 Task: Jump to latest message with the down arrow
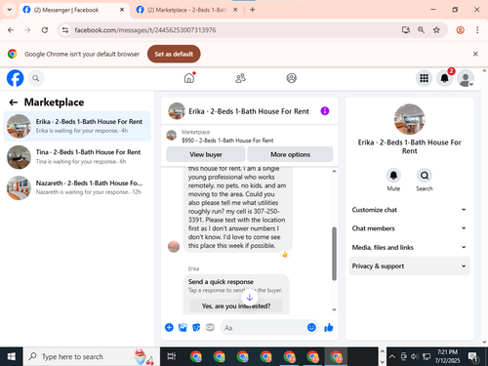[250, 298]
